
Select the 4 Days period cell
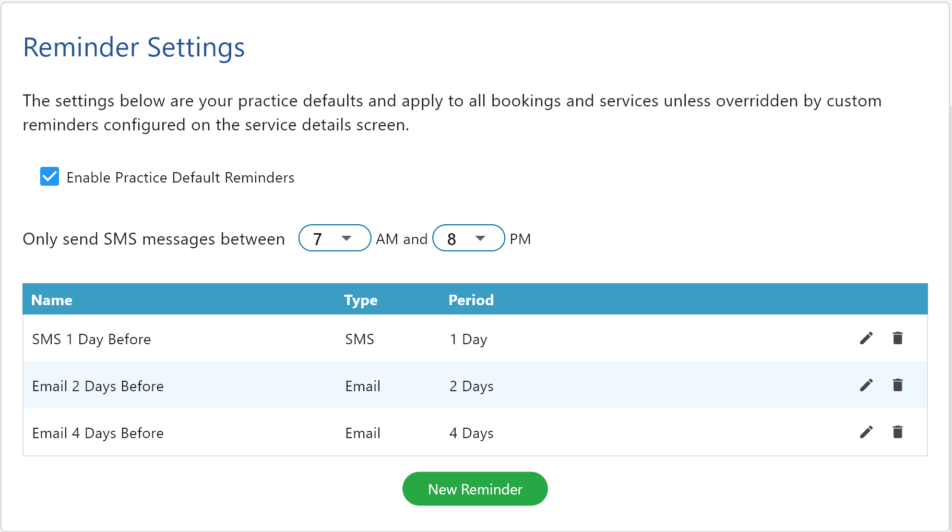pyautogui.click(x=471, y=433)
